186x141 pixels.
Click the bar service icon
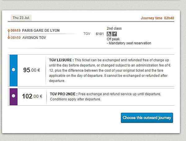(115, 34)
